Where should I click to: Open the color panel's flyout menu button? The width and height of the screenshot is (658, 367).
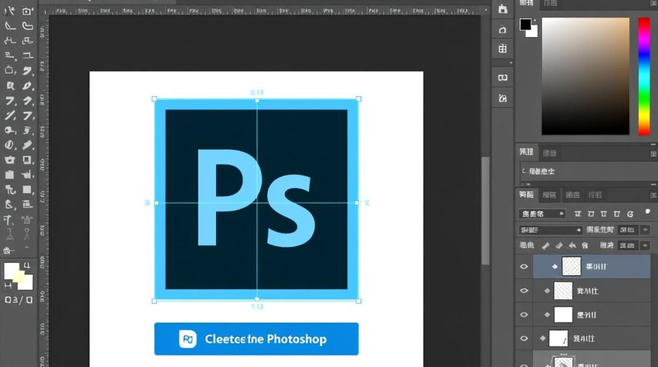(x=653, y=3)
